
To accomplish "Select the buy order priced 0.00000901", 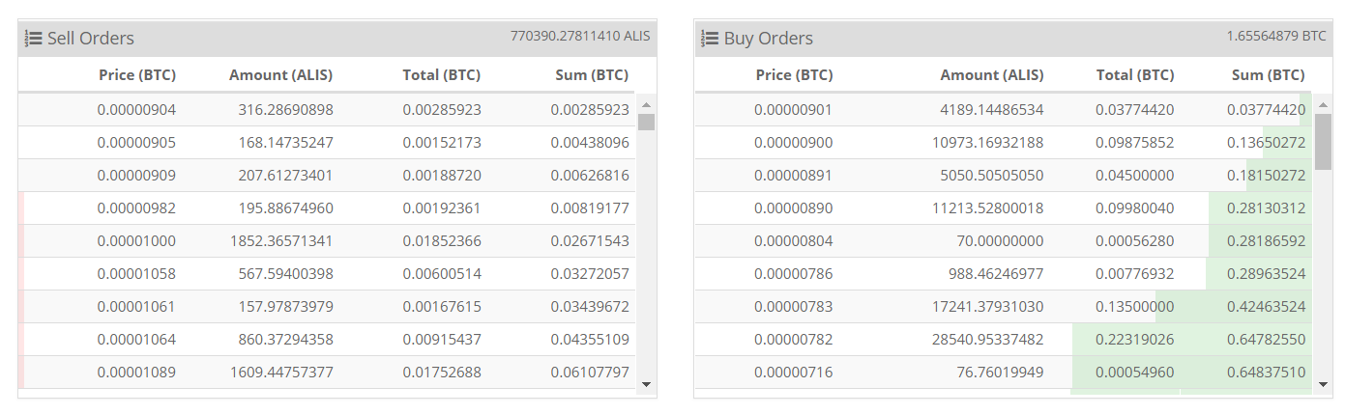I will pyautogui.click(x=793, y=110).
